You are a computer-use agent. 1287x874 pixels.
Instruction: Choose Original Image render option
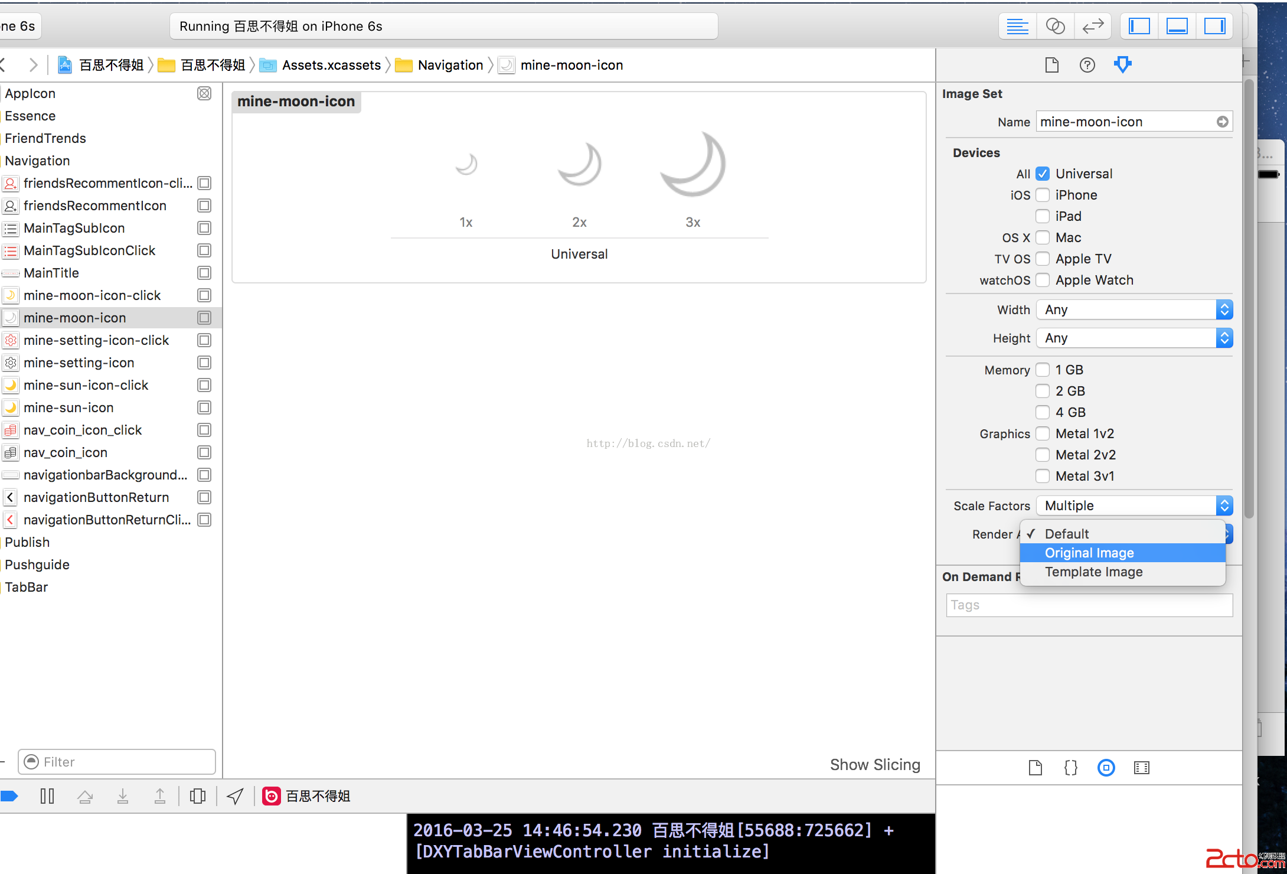pyautogui.click(x=1089, y=553)
